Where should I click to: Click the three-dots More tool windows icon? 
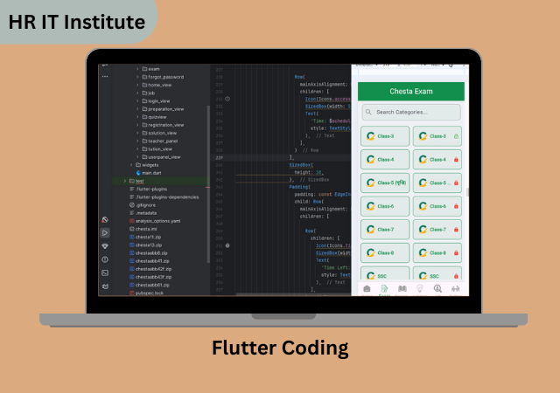[105, 76]
